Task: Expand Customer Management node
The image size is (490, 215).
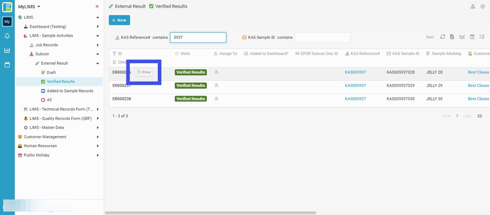Action: (98, 137)
